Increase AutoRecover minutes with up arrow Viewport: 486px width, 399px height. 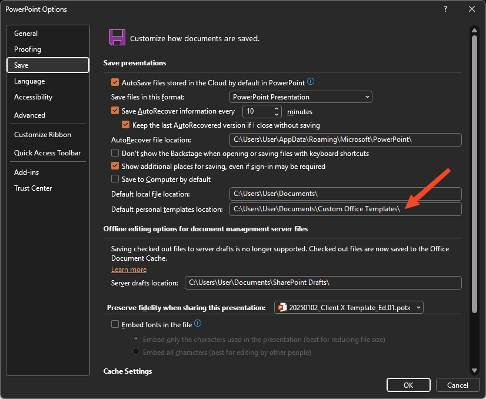[277, 108]
